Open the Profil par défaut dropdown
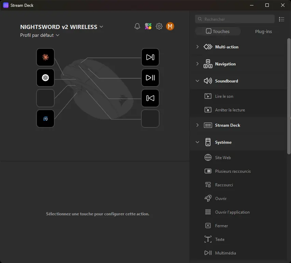The height and width of the screenshot is (263, 291). click(x=40, y=35)
